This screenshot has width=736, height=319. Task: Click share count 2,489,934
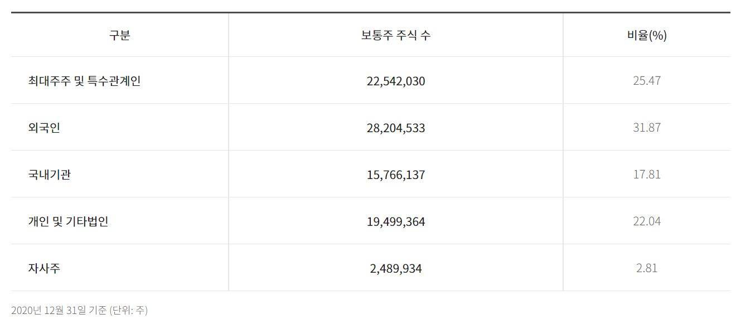tap(396, 269)
